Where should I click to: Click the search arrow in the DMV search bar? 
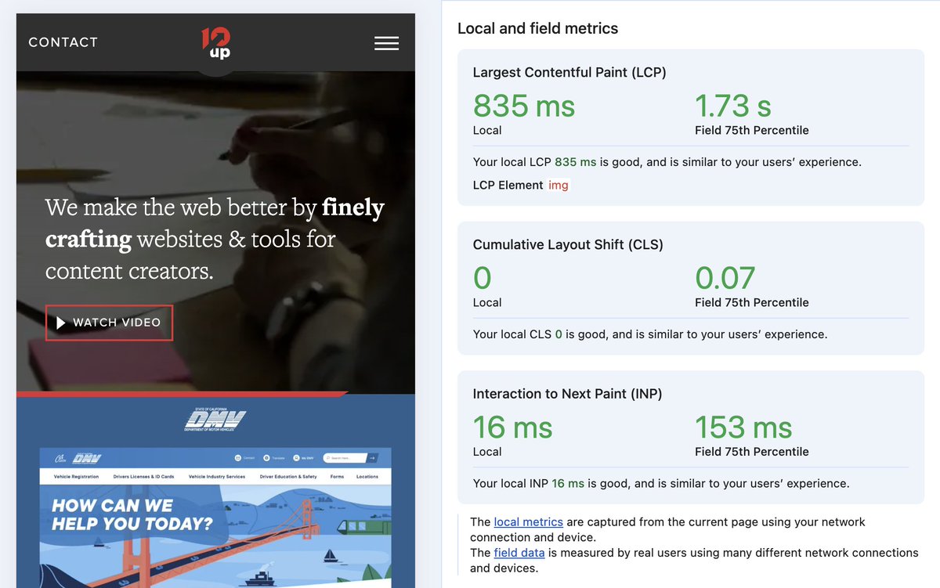372,458
